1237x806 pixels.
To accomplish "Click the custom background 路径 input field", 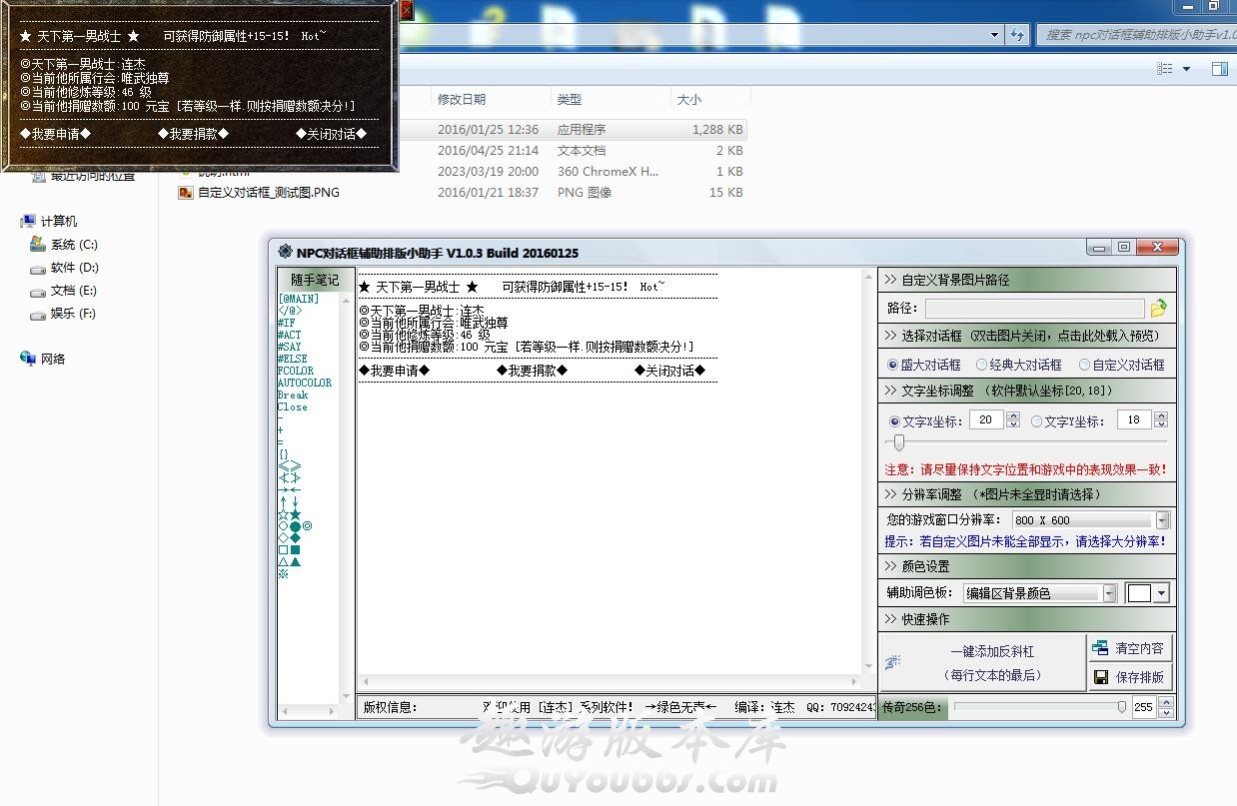I will [x=1033, y=309].
